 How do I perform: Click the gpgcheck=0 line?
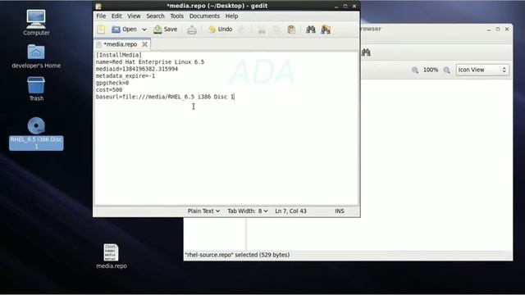[x=112, y=83]
